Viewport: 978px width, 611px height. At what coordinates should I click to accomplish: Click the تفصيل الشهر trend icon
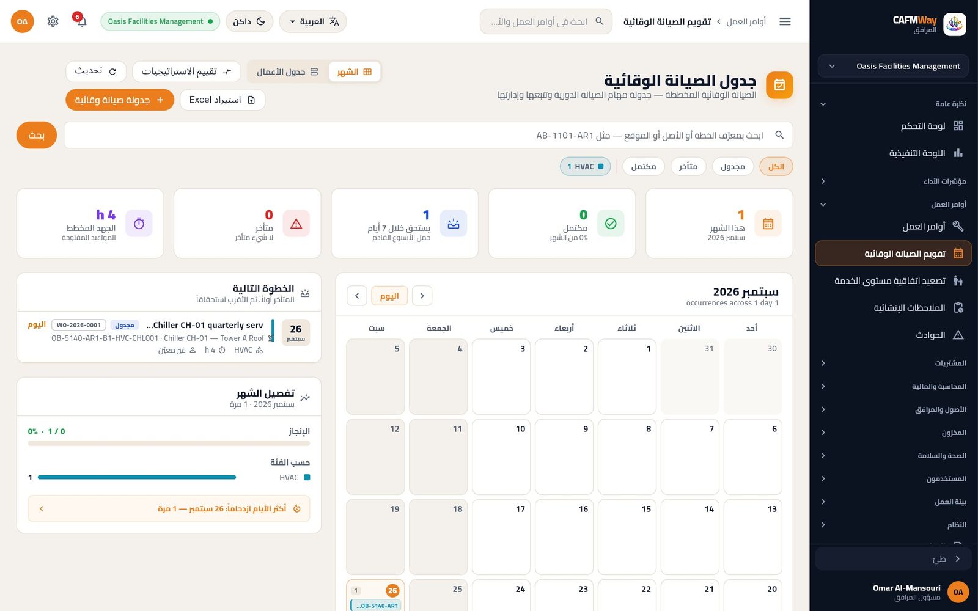point(305,398)
